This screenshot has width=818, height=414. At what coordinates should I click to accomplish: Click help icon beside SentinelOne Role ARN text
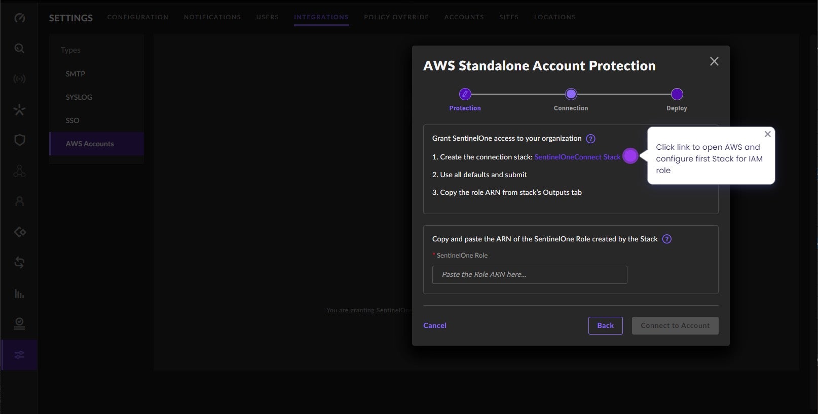(x=667, y=239)
